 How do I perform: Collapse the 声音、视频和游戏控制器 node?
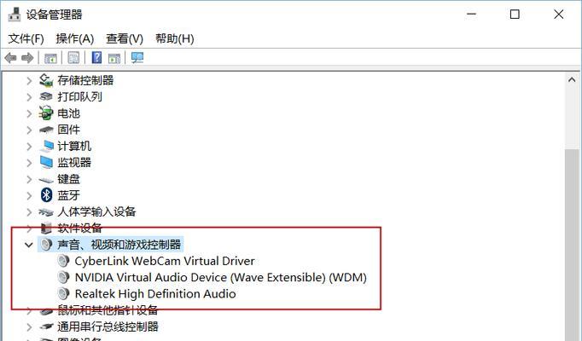tap(28, 245)
